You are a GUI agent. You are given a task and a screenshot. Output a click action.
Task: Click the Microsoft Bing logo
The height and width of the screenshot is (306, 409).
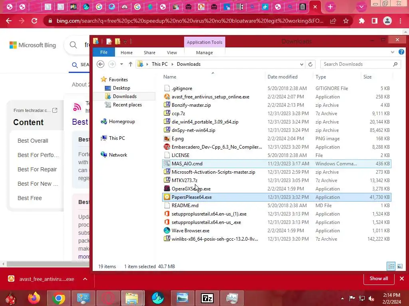click(33, 45)
